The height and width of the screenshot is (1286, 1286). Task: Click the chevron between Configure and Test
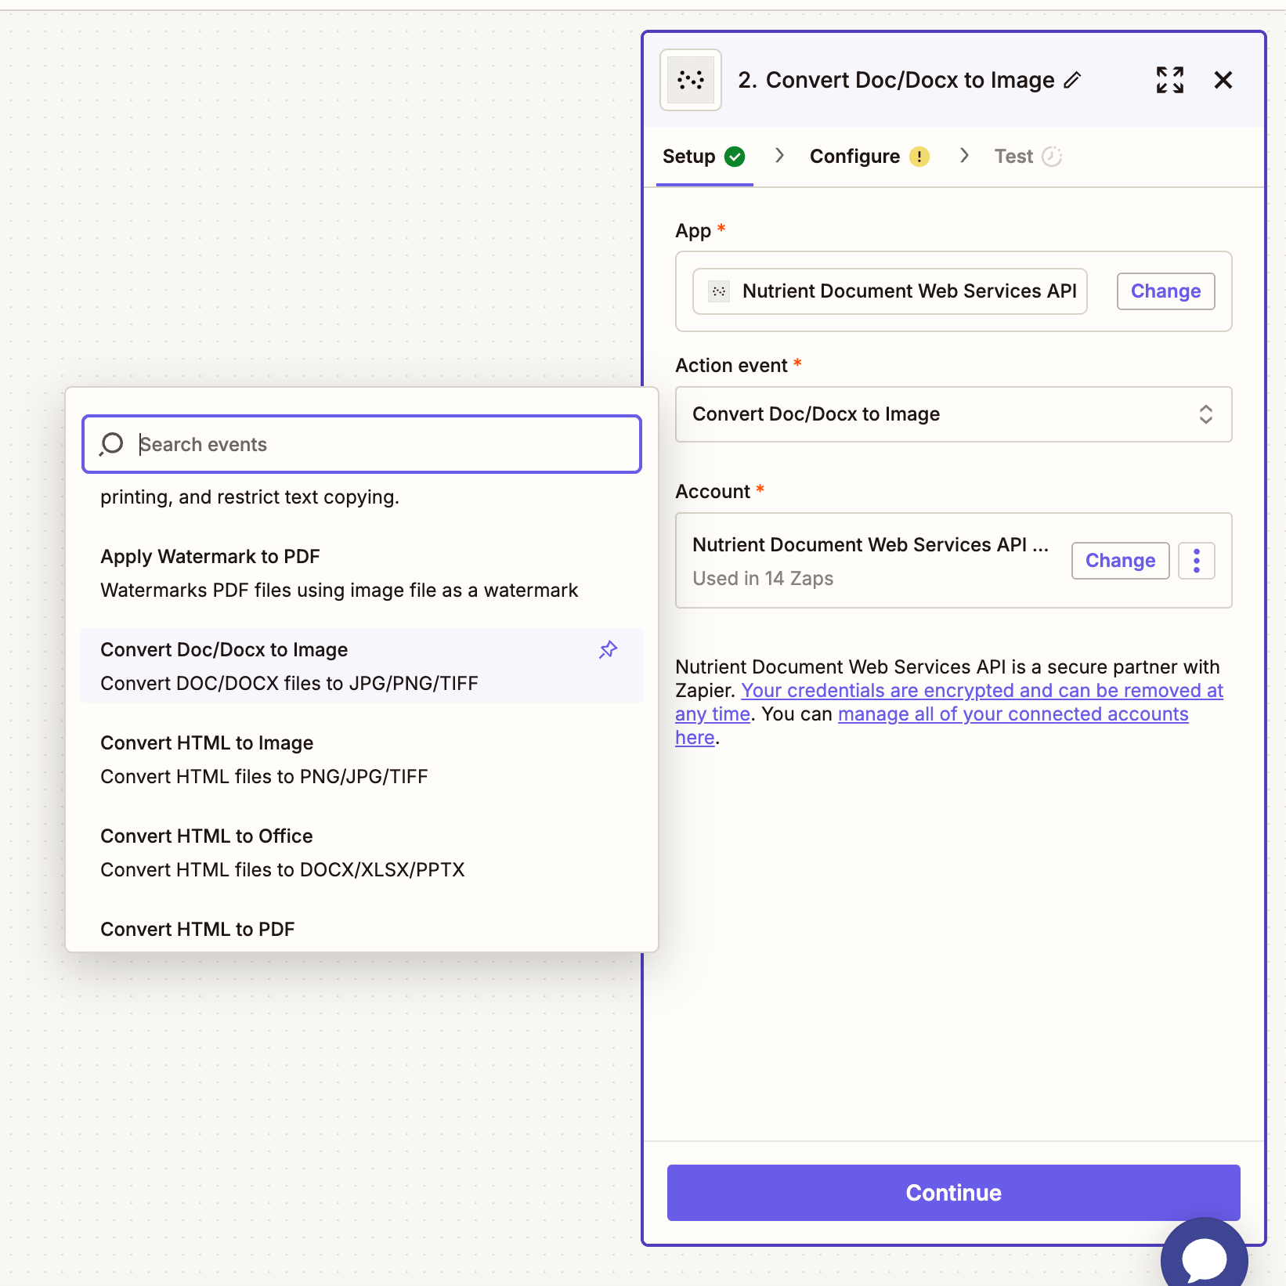click(964, 156)
